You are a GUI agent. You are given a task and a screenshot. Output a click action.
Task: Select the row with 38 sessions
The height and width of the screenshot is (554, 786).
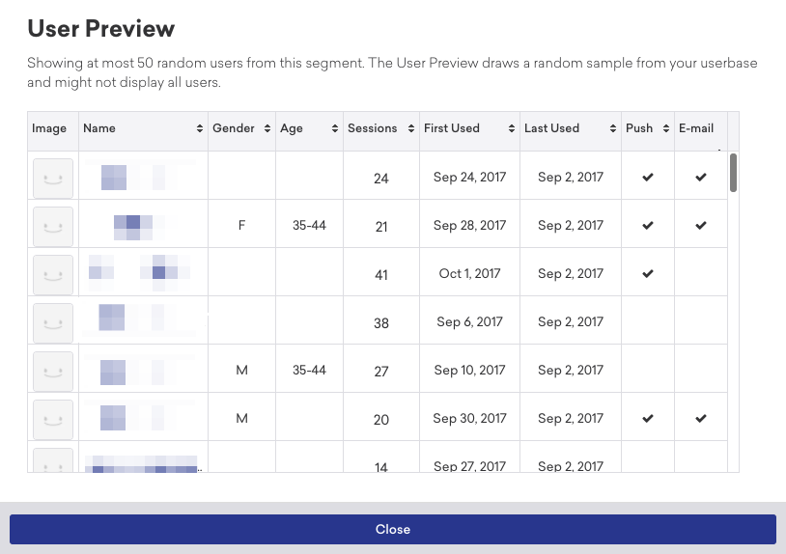click(x=378, y=320)
